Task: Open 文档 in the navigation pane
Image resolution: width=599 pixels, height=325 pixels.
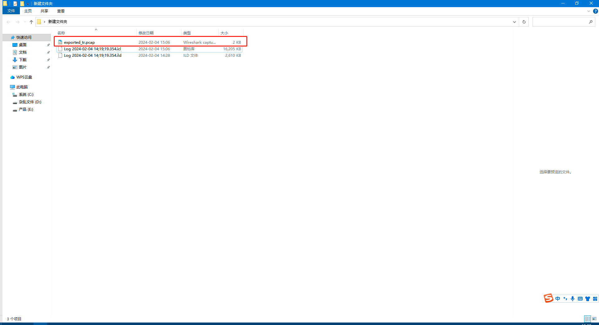Action: pyautogui.click(x=23, y=52)
